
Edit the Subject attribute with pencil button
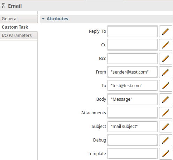tap(166, 127)
